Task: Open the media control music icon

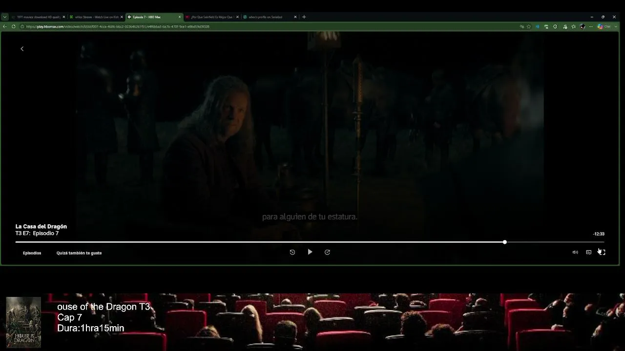Action: (x=565, y=26)
